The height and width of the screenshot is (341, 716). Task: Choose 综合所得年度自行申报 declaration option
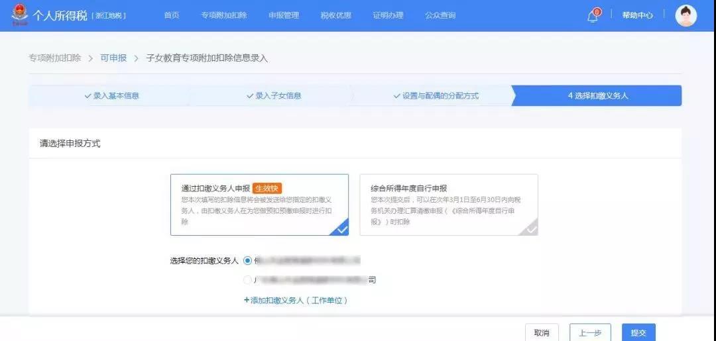[x=448, y=205]
